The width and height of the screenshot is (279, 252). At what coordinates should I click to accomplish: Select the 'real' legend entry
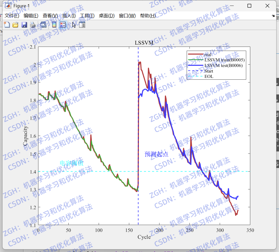pos(208,54)
